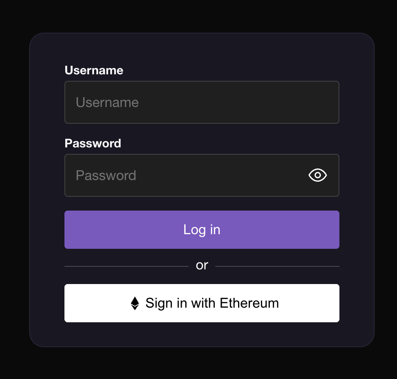The width and height of the screenshot is (397, 379).
Task: Click the Password placeholder text
Action: (x=106, y=176)
